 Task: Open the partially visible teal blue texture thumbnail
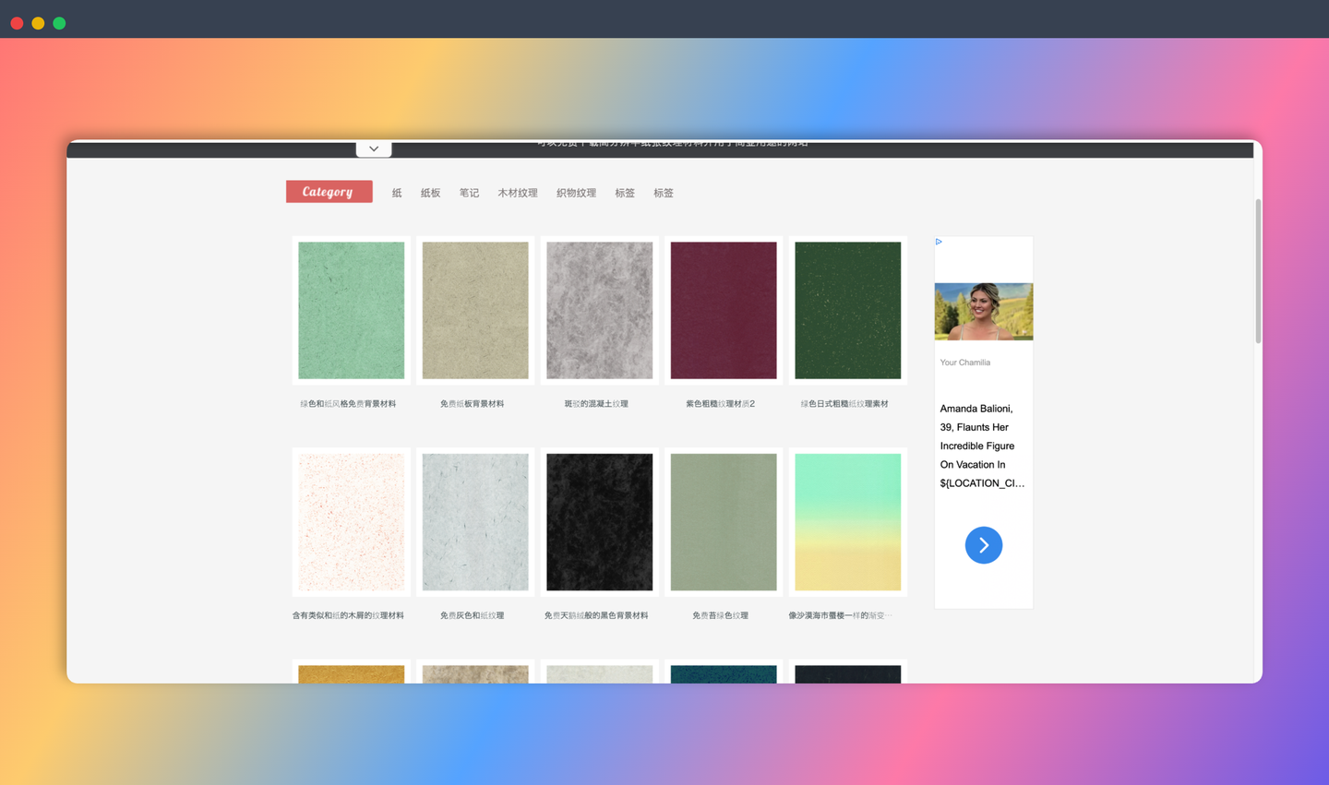coord(724,674)
